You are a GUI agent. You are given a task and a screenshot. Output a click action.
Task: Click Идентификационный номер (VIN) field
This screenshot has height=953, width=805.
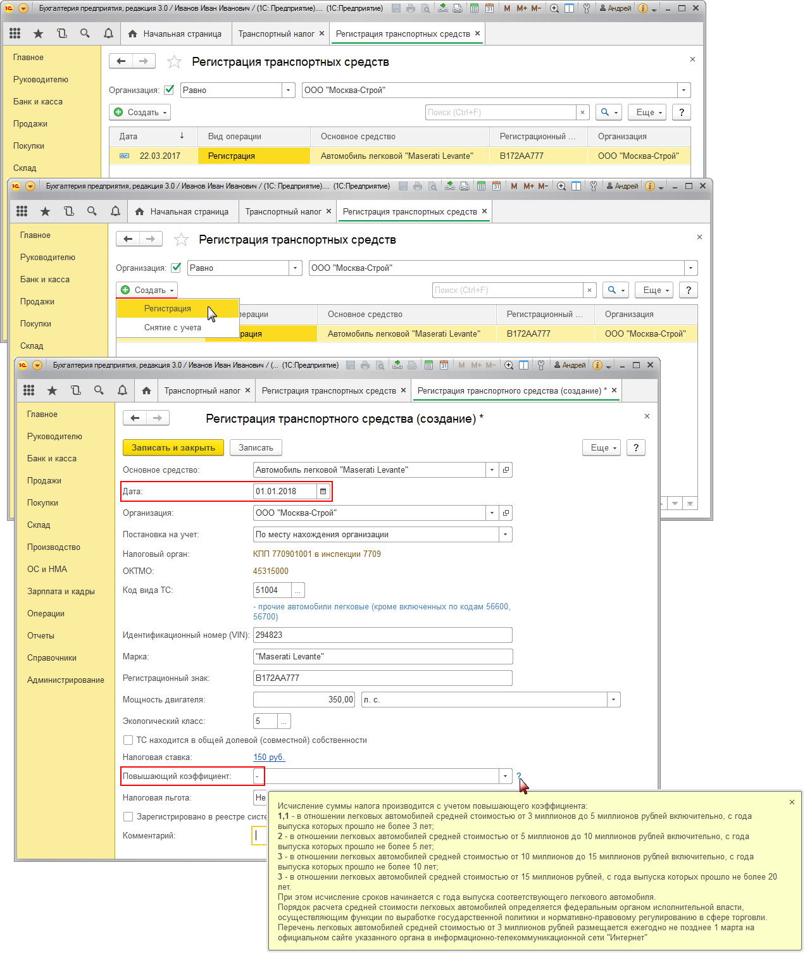pyautogui.click(x=382, y=635)
